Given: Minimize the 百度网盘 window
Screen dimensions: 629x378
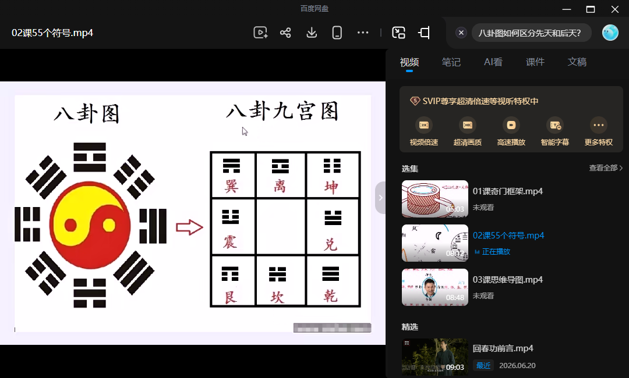Looking at the screenshot, I should (567, 9).
